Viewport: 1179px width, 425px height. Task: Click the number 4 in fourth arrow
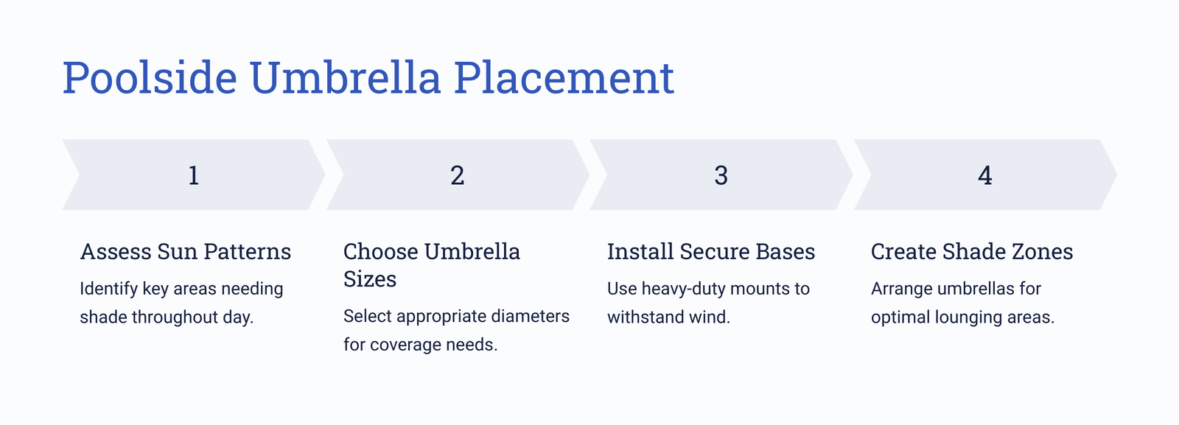coord(985,175)
